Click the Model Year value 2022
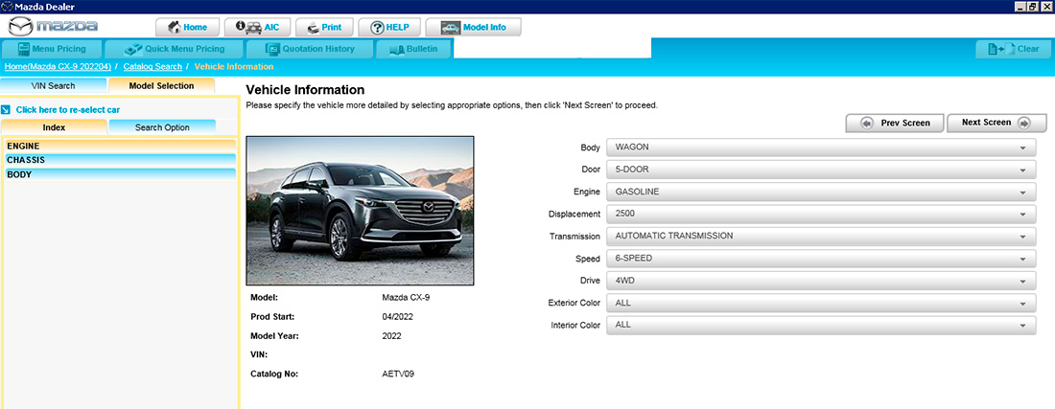1055x409 pixels. (x=391, y=336)
